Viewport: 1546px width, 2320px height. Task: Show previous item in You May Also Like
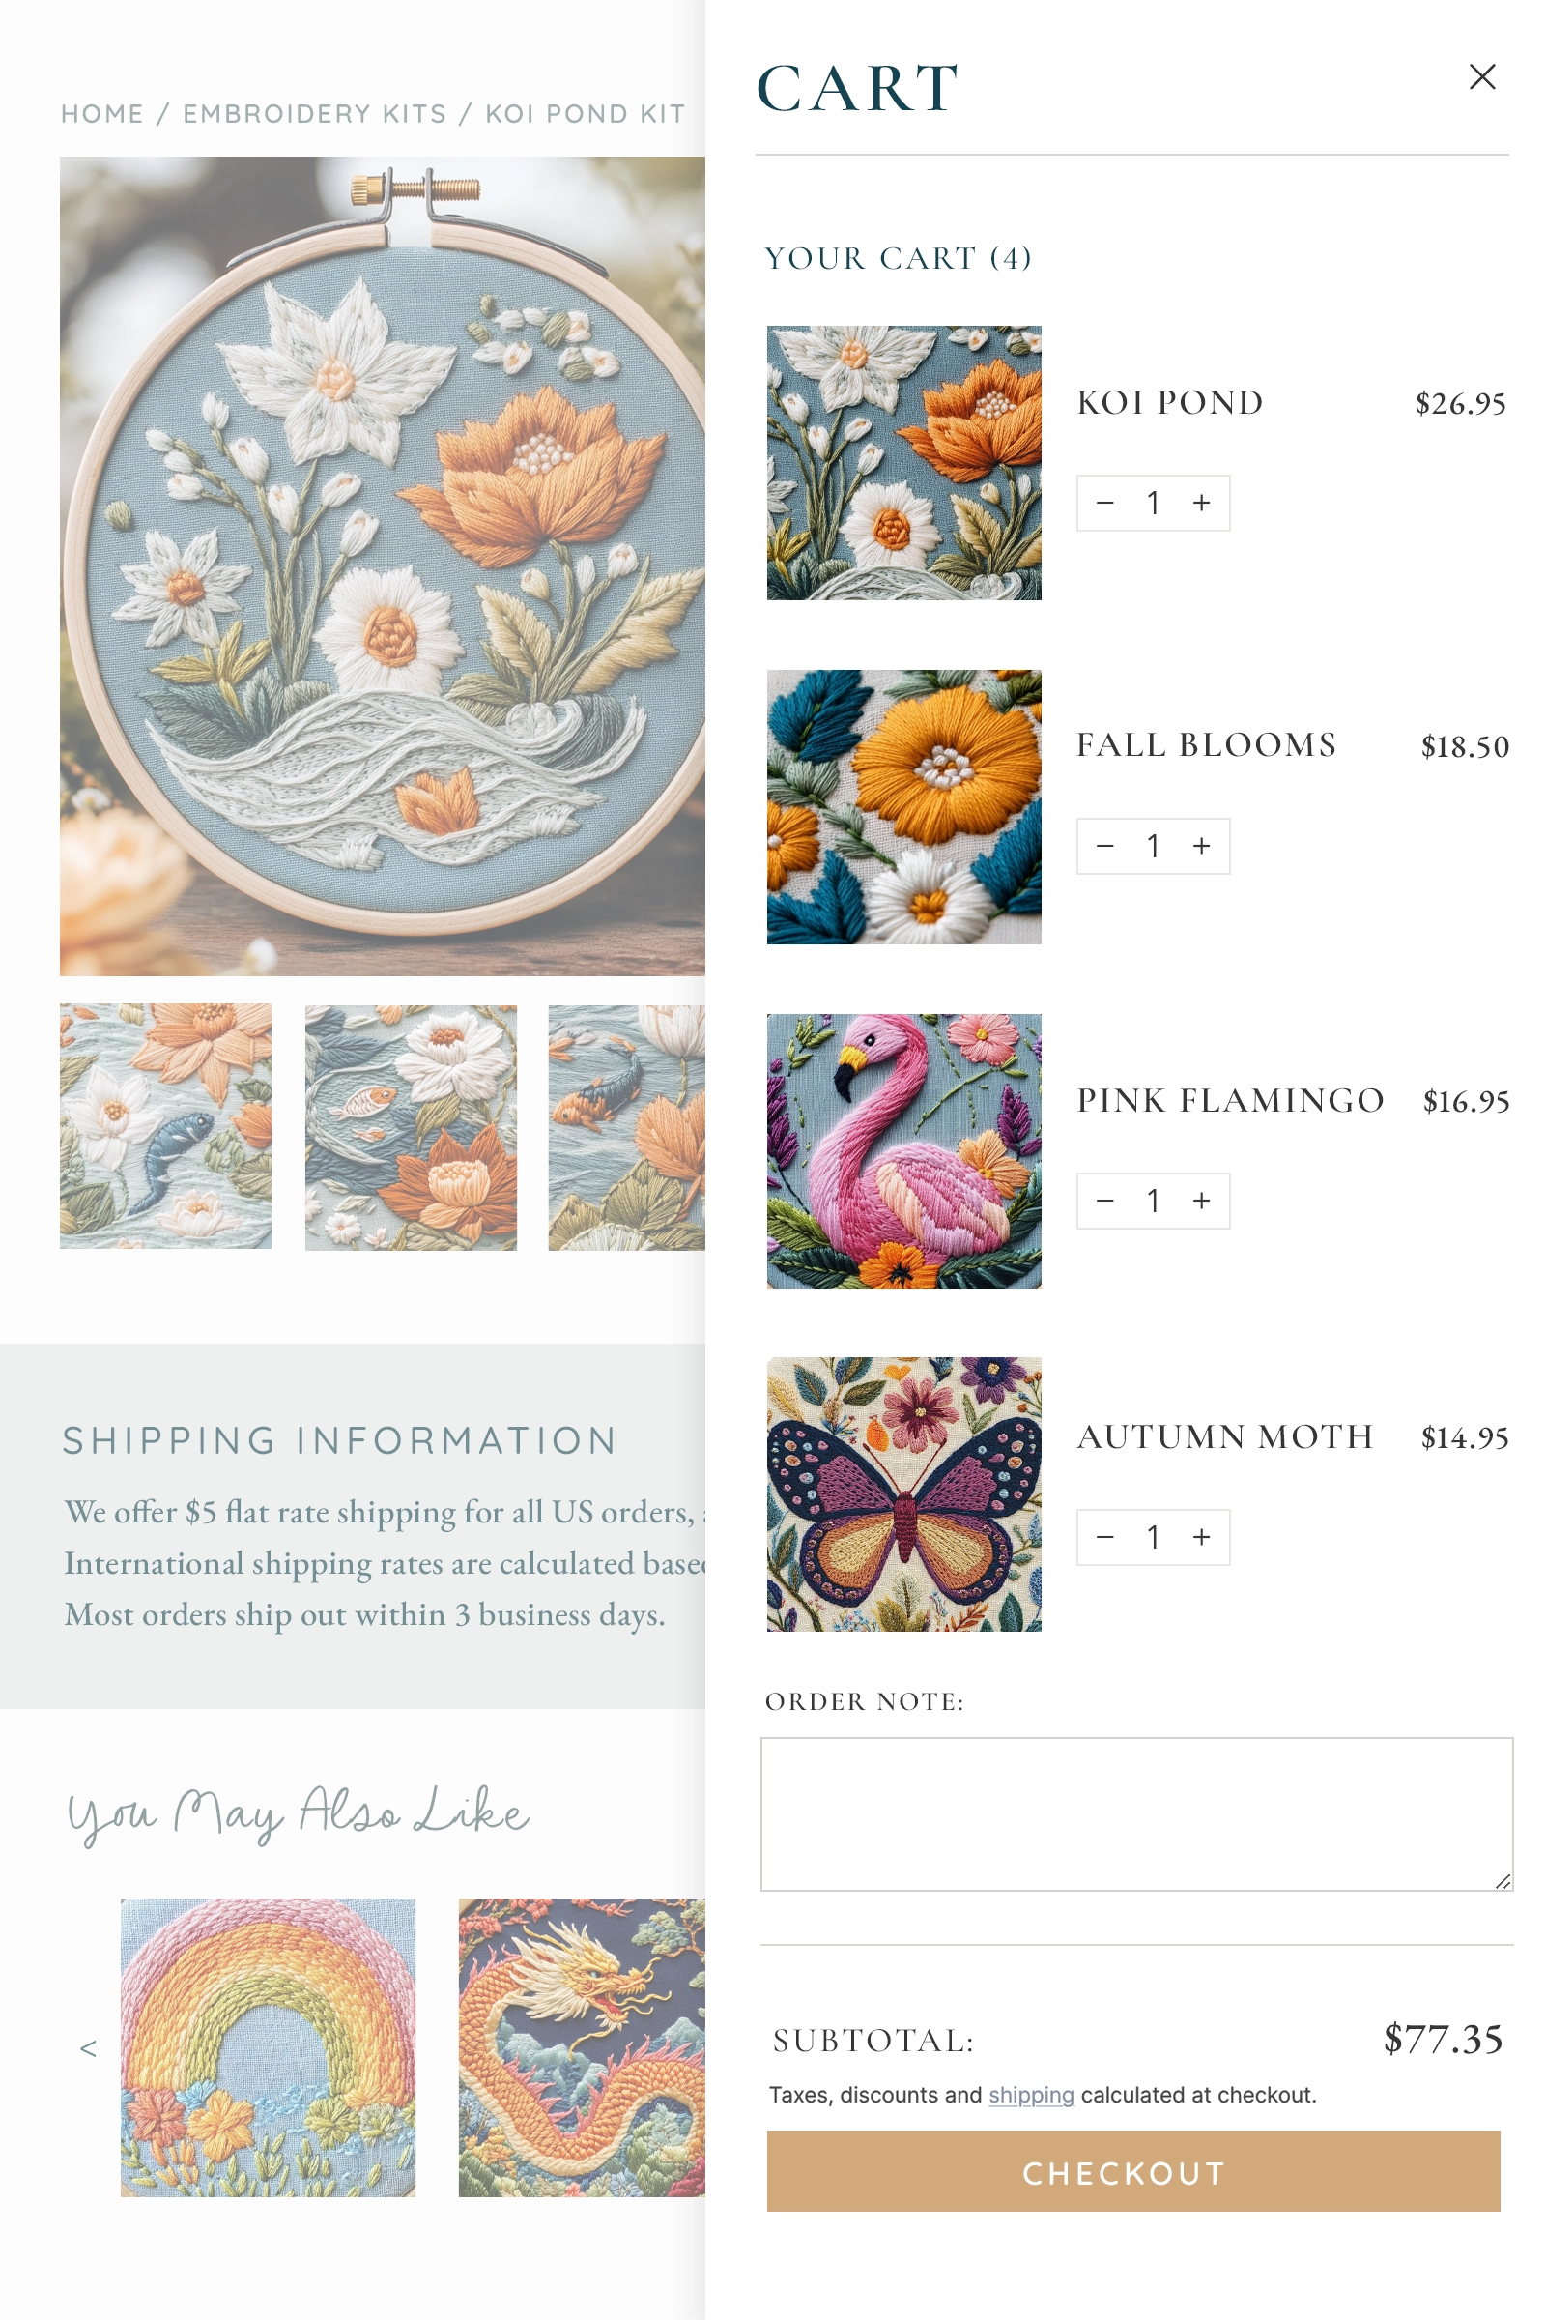point(88,2048)
